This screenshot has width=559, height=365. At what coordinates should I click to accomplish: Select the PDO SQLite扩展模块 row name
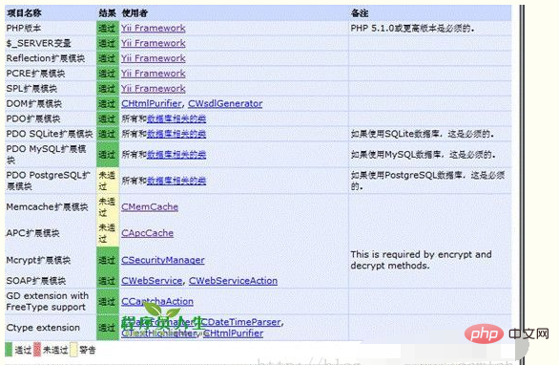(50, 134)
